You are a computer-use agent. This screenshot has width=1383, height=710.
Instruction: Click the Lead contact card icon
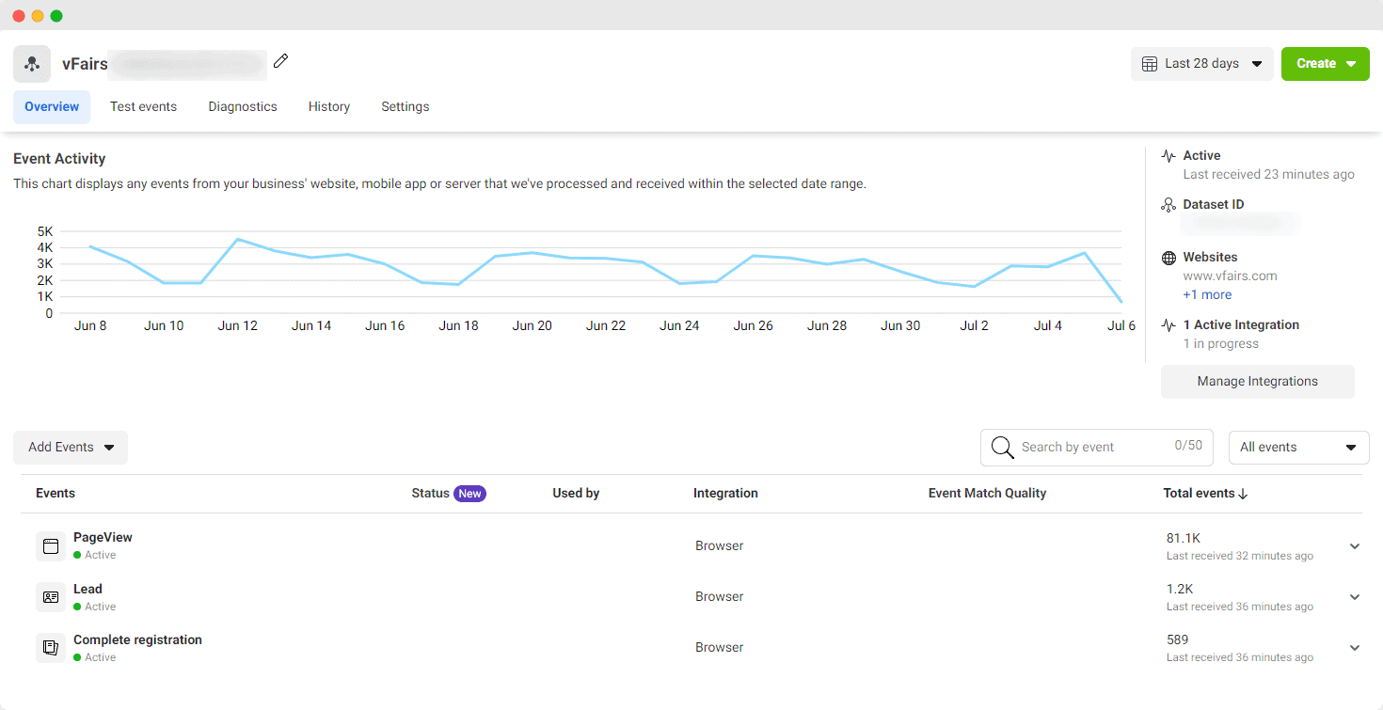pos(51,596)
